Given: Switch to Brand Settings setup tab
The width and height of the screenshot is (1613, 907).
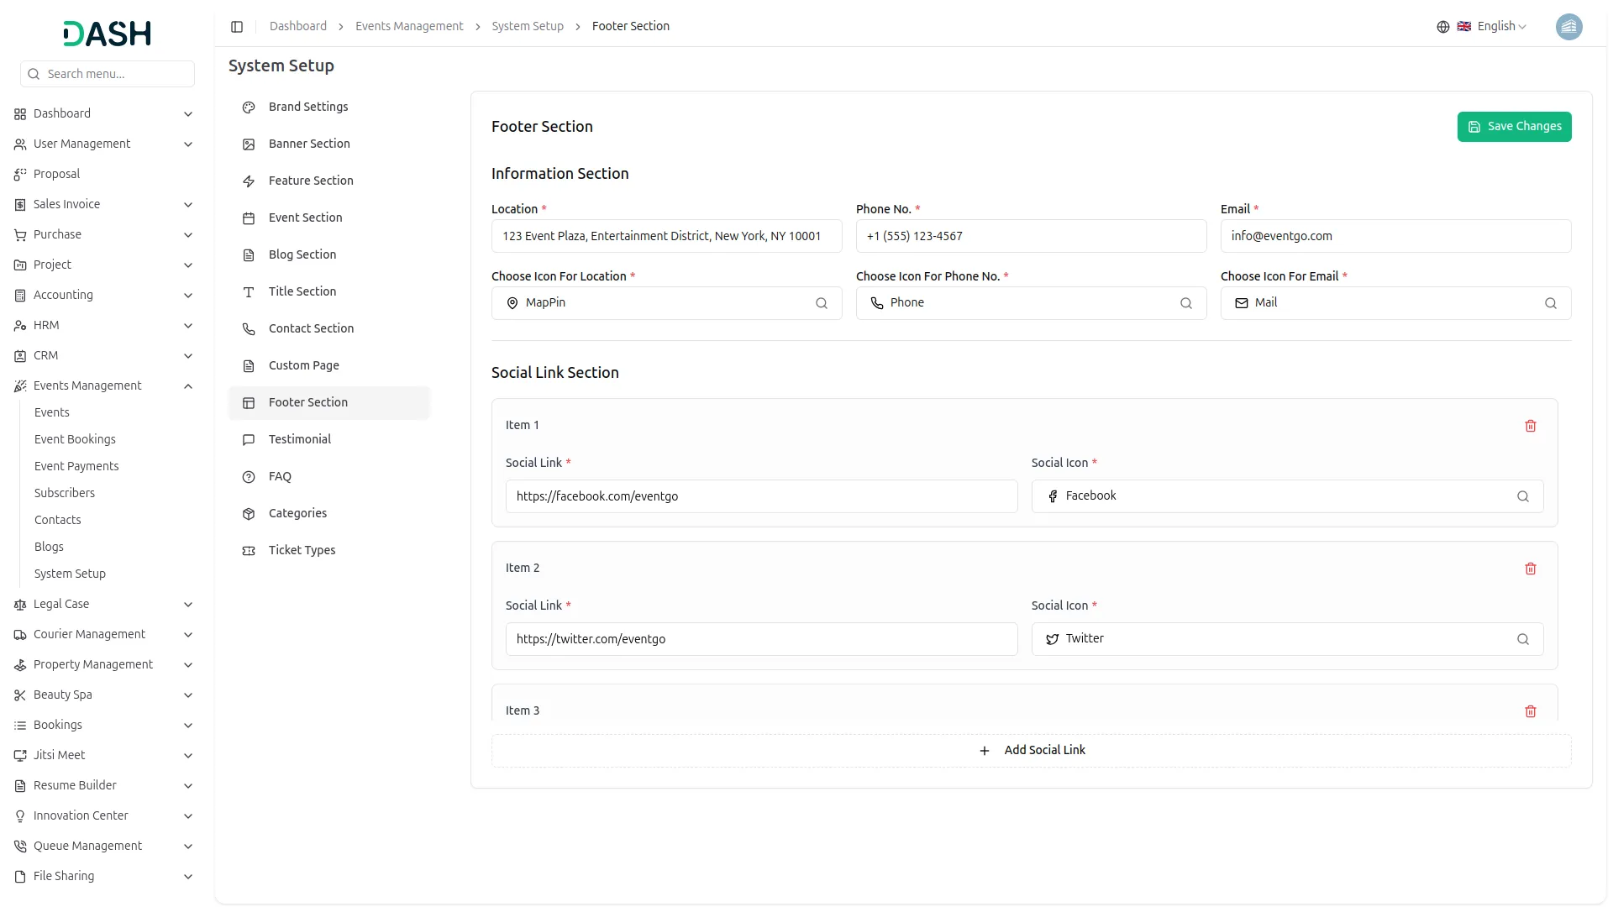Looking at the screenshot, I should (x=307, y=107).
